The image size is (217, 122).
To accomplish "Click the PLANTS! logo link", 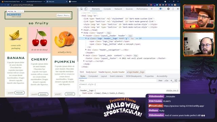I will [x=14, y=15].
